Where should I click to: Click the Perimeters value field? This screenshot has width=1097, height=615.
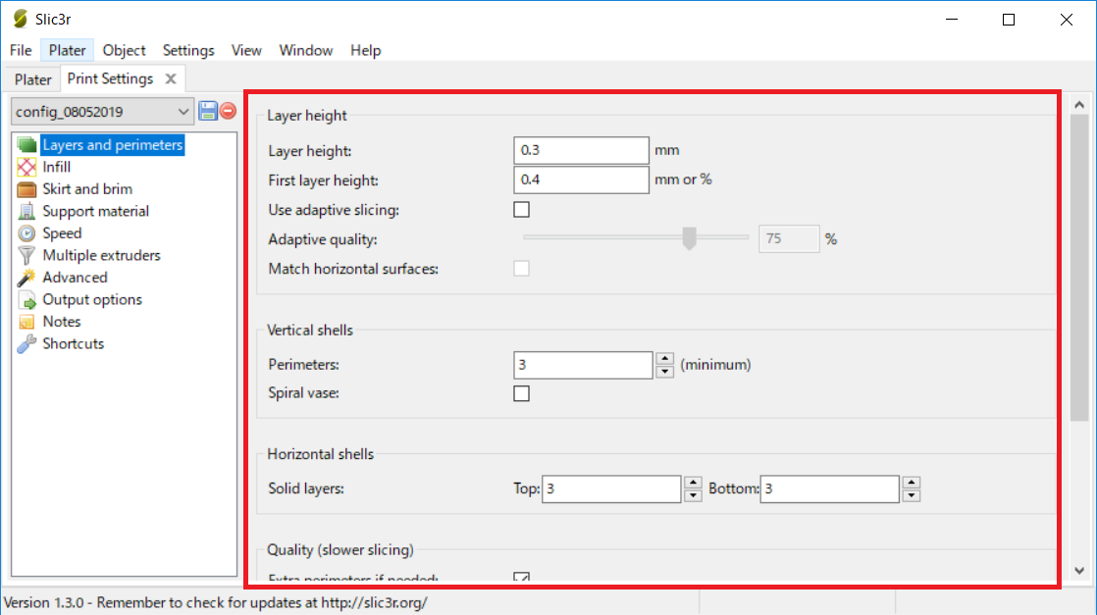click(x=583, y=365)
